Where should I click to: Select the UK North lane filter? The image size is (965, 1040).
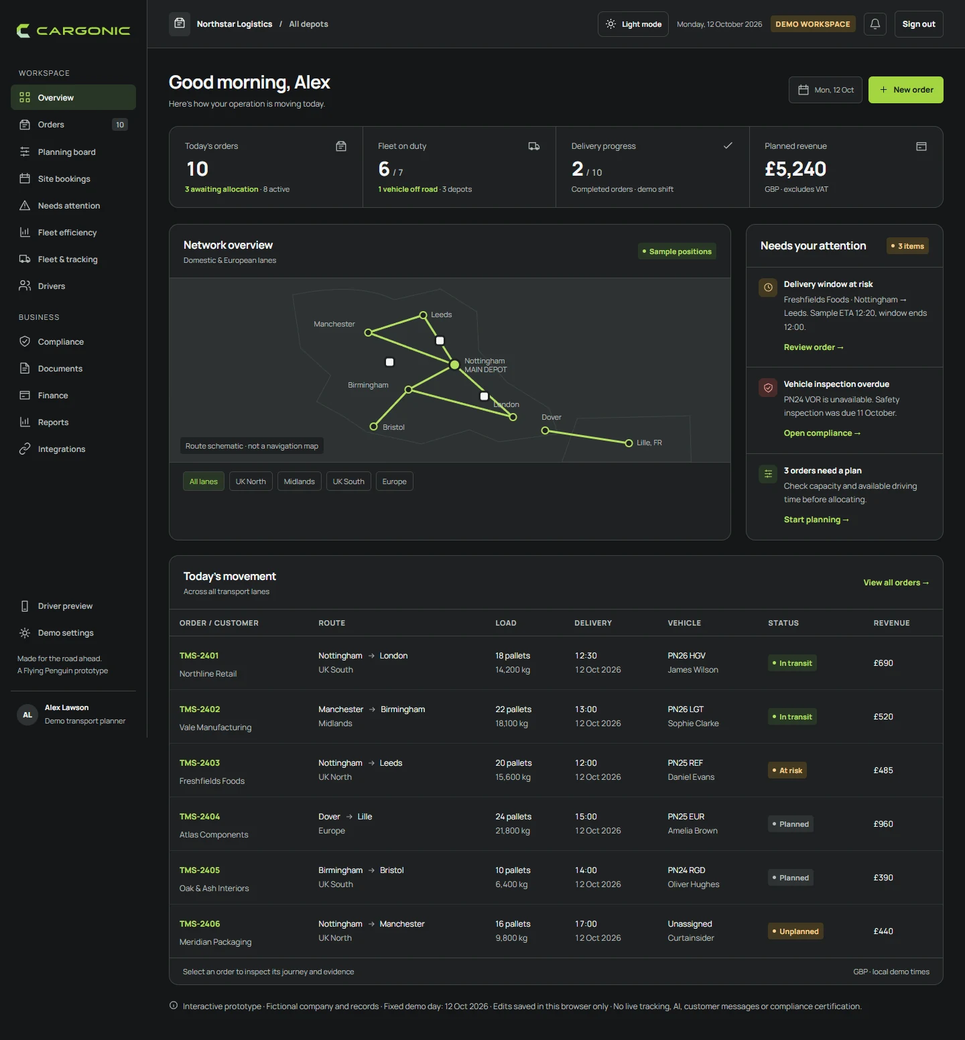pyautogui.click(x=251, y=481)
